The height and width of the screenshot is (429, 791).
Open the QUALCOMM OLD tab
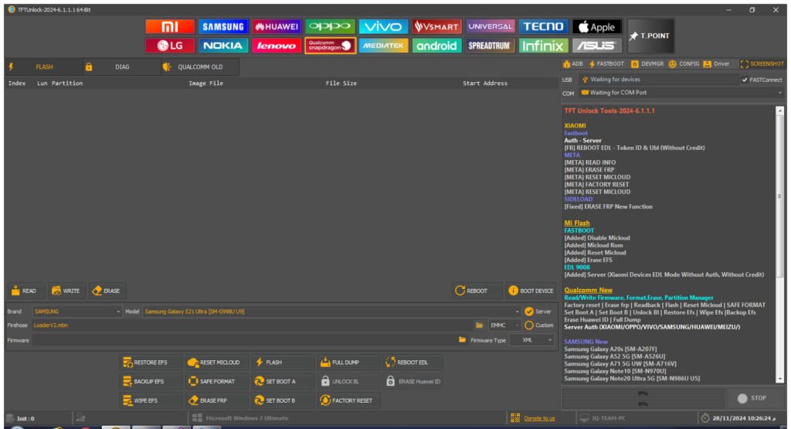click(200, 66)
